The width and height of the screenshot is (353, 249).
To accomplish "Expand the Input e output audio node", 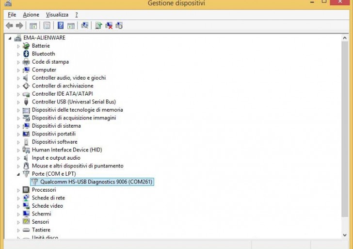I will [18, 158].
